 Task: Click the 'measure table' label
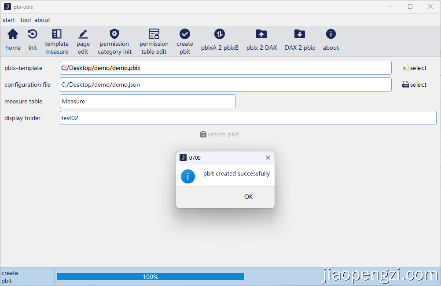23,101
